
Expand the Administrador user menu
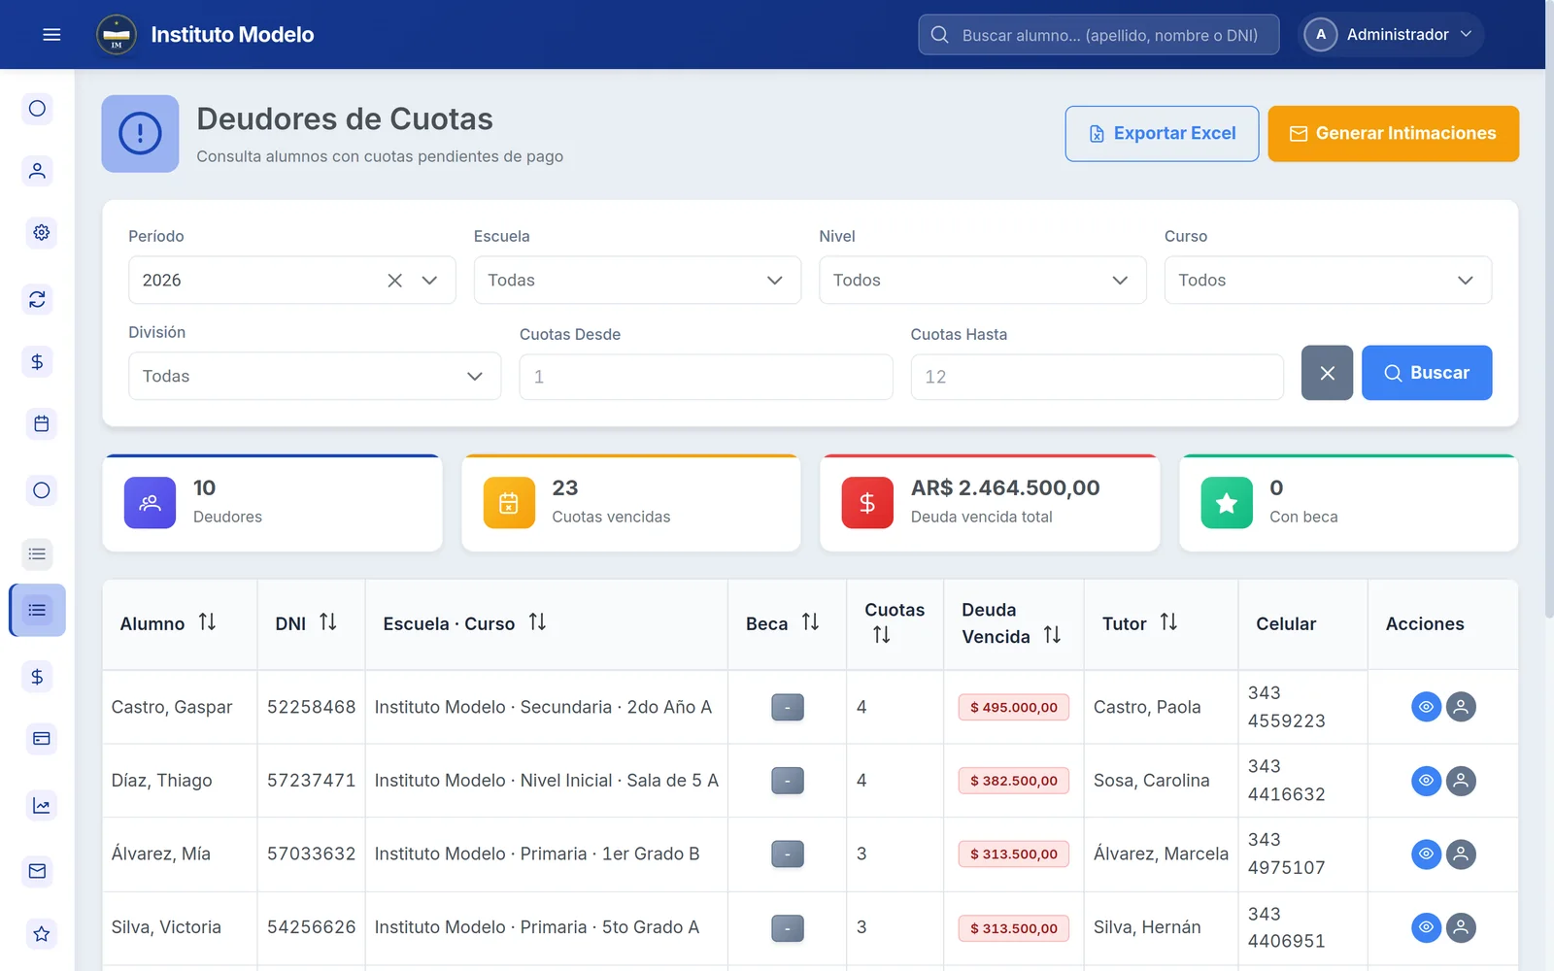(x=1391, y=35)
